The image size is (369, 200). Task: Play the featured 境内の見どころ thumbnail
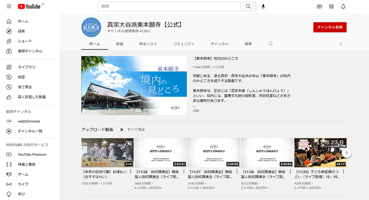[x=134, y=86]
